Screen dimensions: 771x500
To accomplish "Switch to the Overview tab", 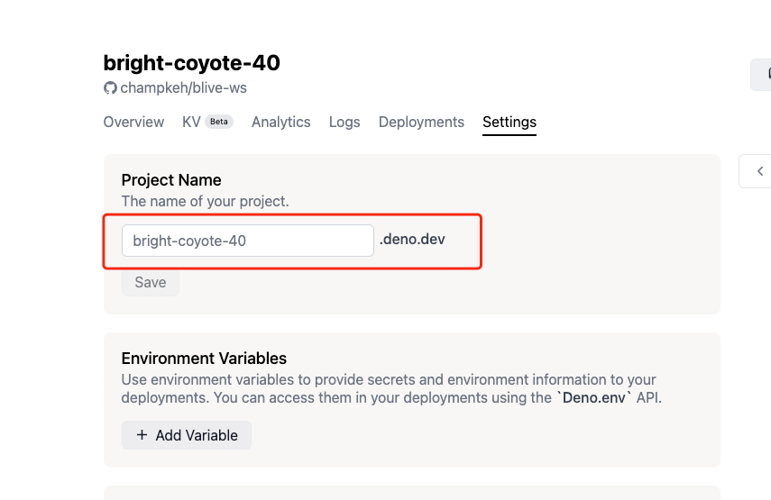I will (133, 122).
